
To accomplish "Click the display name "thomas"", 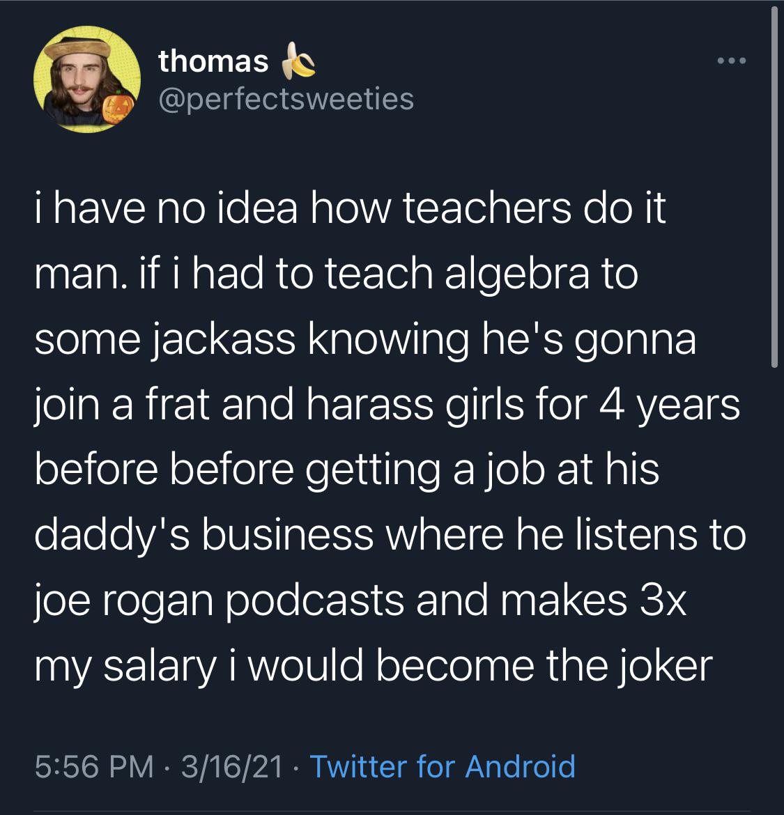I will point(213,61).
